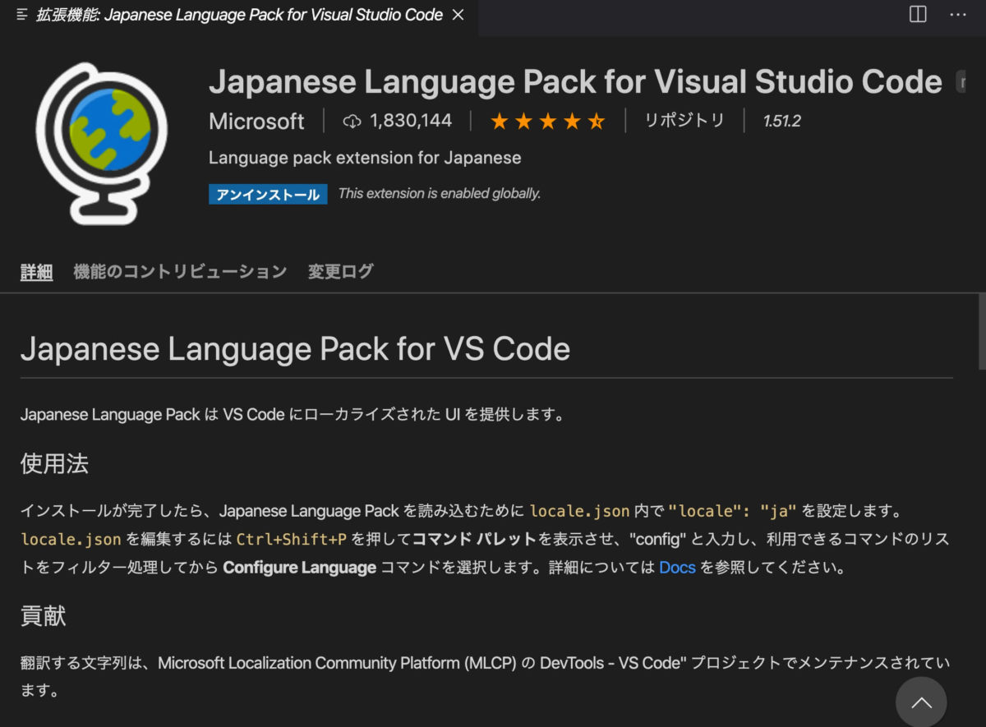Follow the Docs hyperlink in the readme
986x727 pixels.
pos(677,568)
